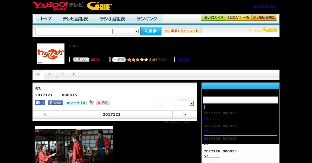Select the fourth tab play icon
Screen dimensions: 312x163
tap(74, 74)
